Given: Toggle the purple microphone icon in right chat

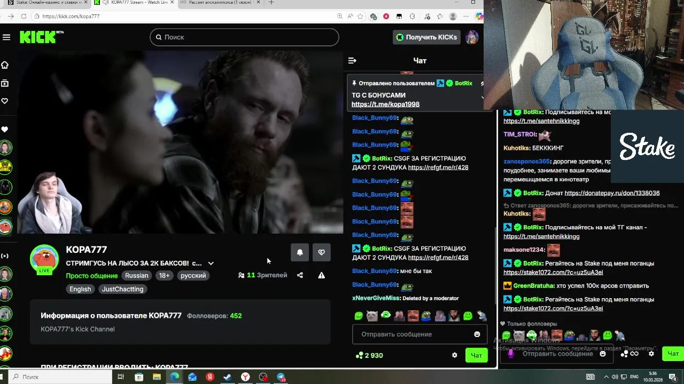Looking at the screenshot, I should 511,354.
